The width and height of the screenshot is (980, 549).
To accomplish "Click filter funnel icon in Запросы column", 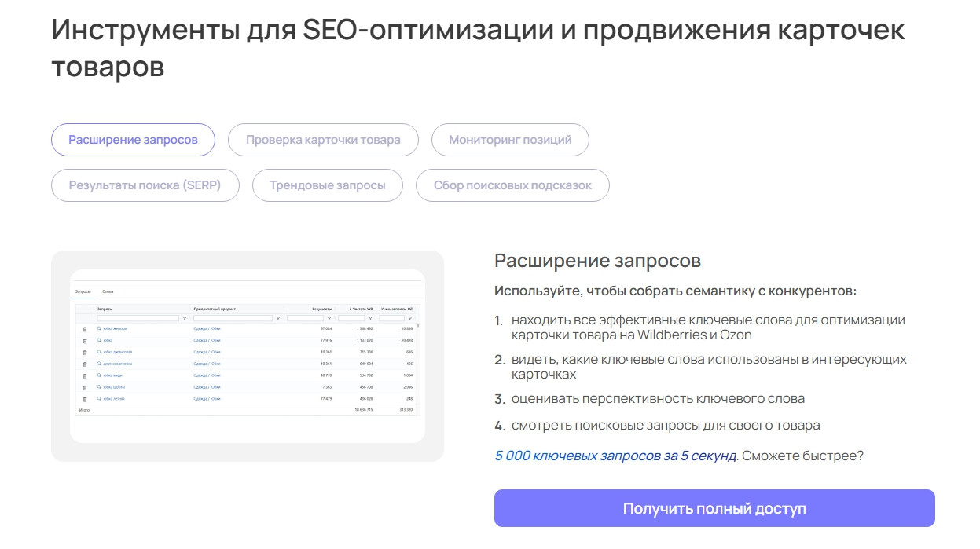I will click(185, 318).
